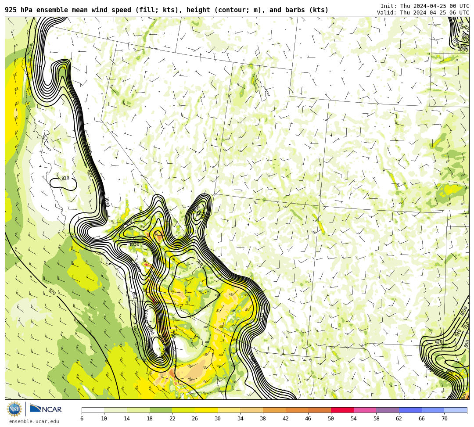Pick the palest blue 70+ kts colorbar segment

(456, 410)
